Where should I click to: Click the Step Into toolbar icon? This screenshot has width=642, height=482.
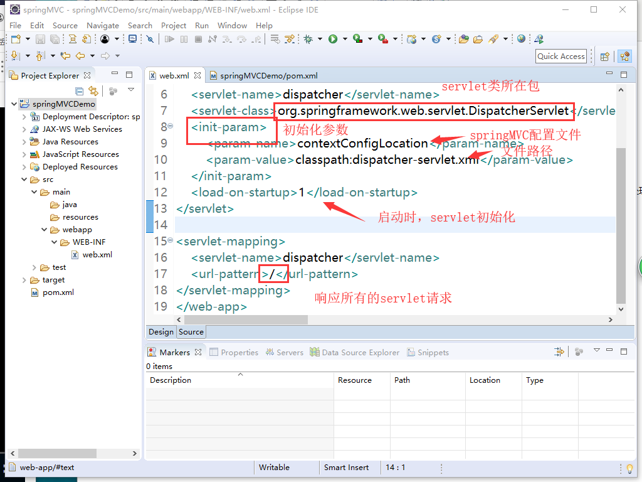[x=227, y=39]
